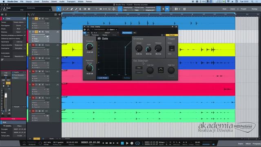
Task: Open the automation Parametr mode dropdown
Action: click(x=20, y=56)
